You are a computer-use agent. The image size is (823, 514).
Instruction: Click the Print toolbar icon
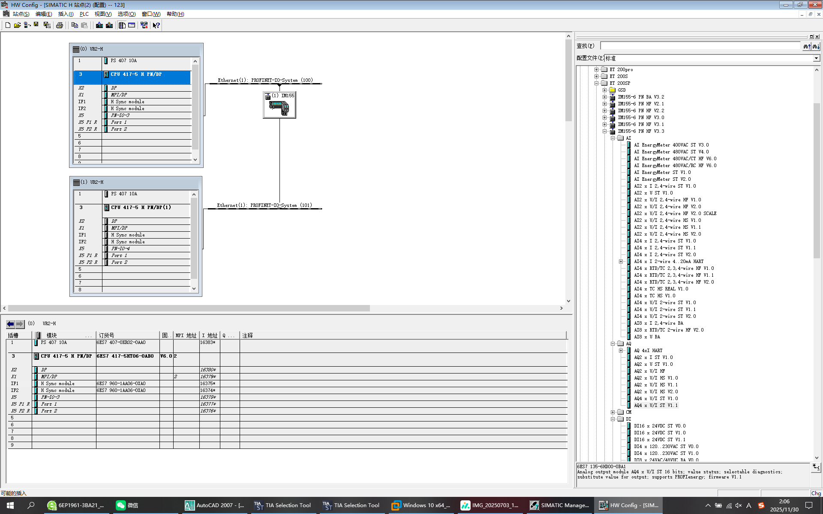coord(60,25)
